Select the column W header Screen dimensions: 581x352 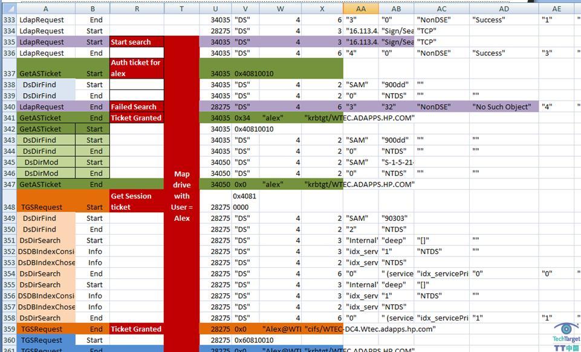pos(281,8)
